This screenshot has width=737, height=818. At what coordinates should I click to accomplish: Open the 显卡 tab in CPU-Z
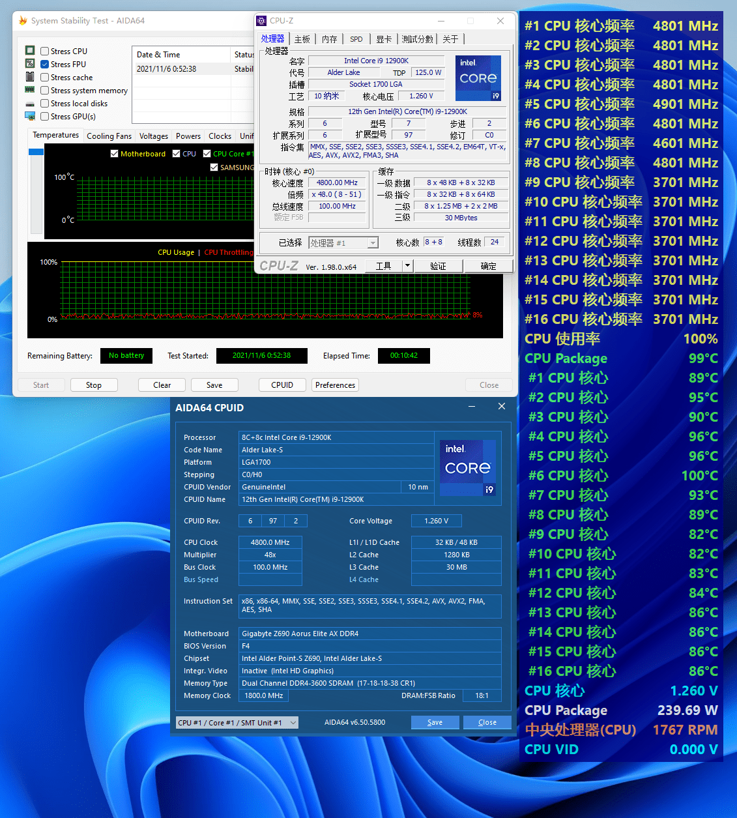[384, 40]
